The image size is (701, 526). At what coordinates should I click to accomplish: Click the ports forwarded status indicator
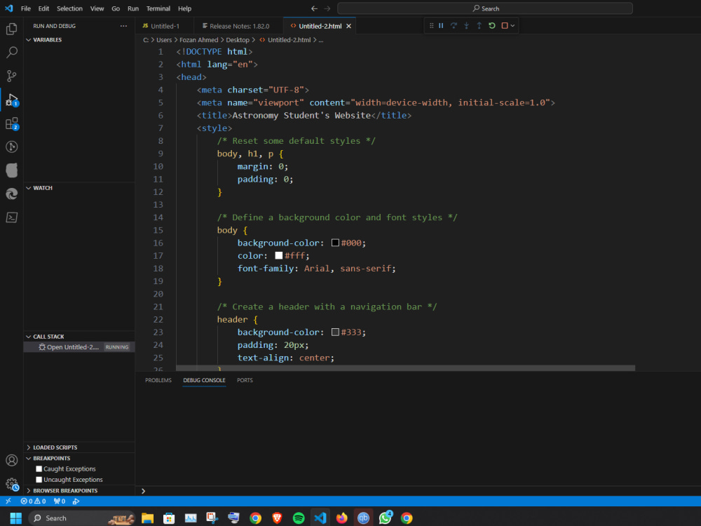pyautogui.click(x=60, y=501)
